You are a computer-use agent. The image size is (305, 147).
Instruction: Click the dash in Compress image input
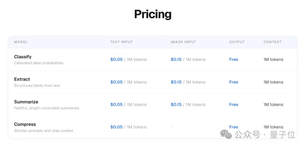(172, 127)
